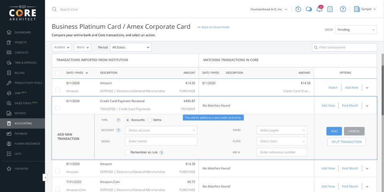Select the Items radio button

[150, 120]
